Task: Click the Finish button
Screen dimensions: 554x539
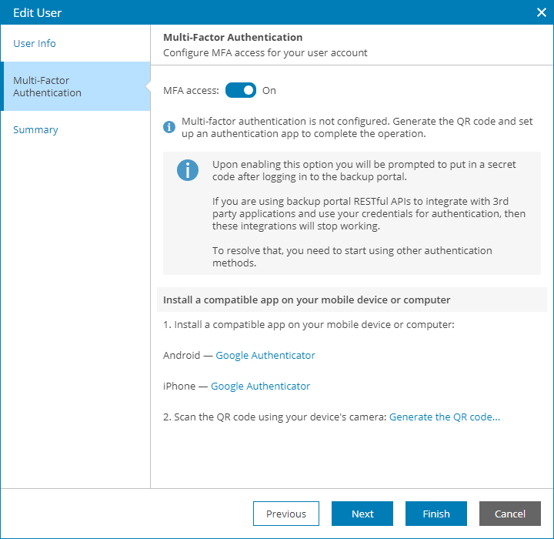Action: [x=436, y=514]
